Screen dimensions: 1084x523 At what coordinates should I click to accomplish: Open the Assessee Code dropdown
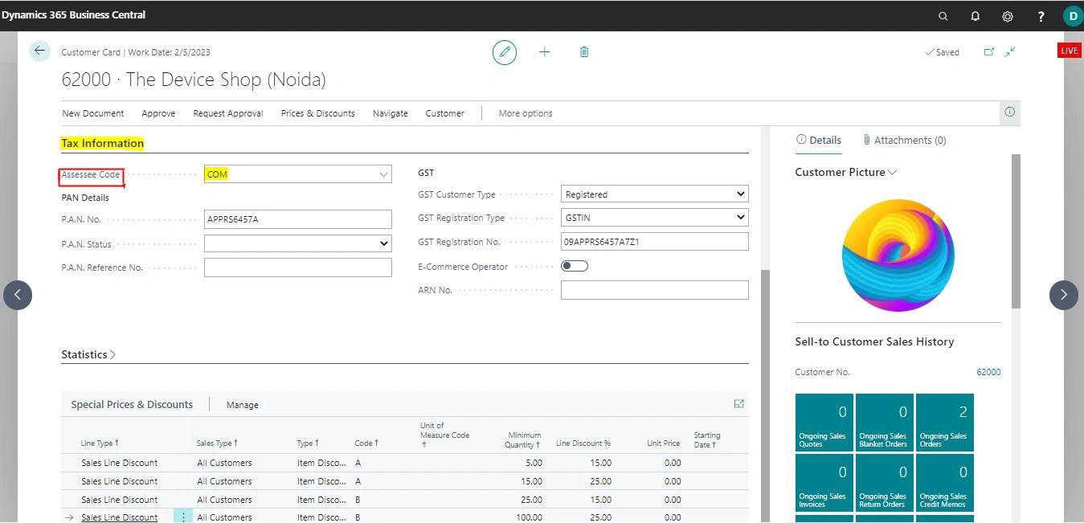[383, 174]
